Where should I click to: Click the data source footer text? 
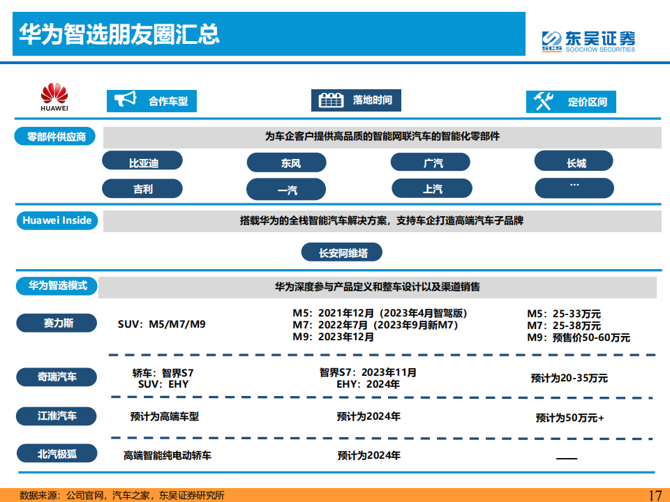121,495
